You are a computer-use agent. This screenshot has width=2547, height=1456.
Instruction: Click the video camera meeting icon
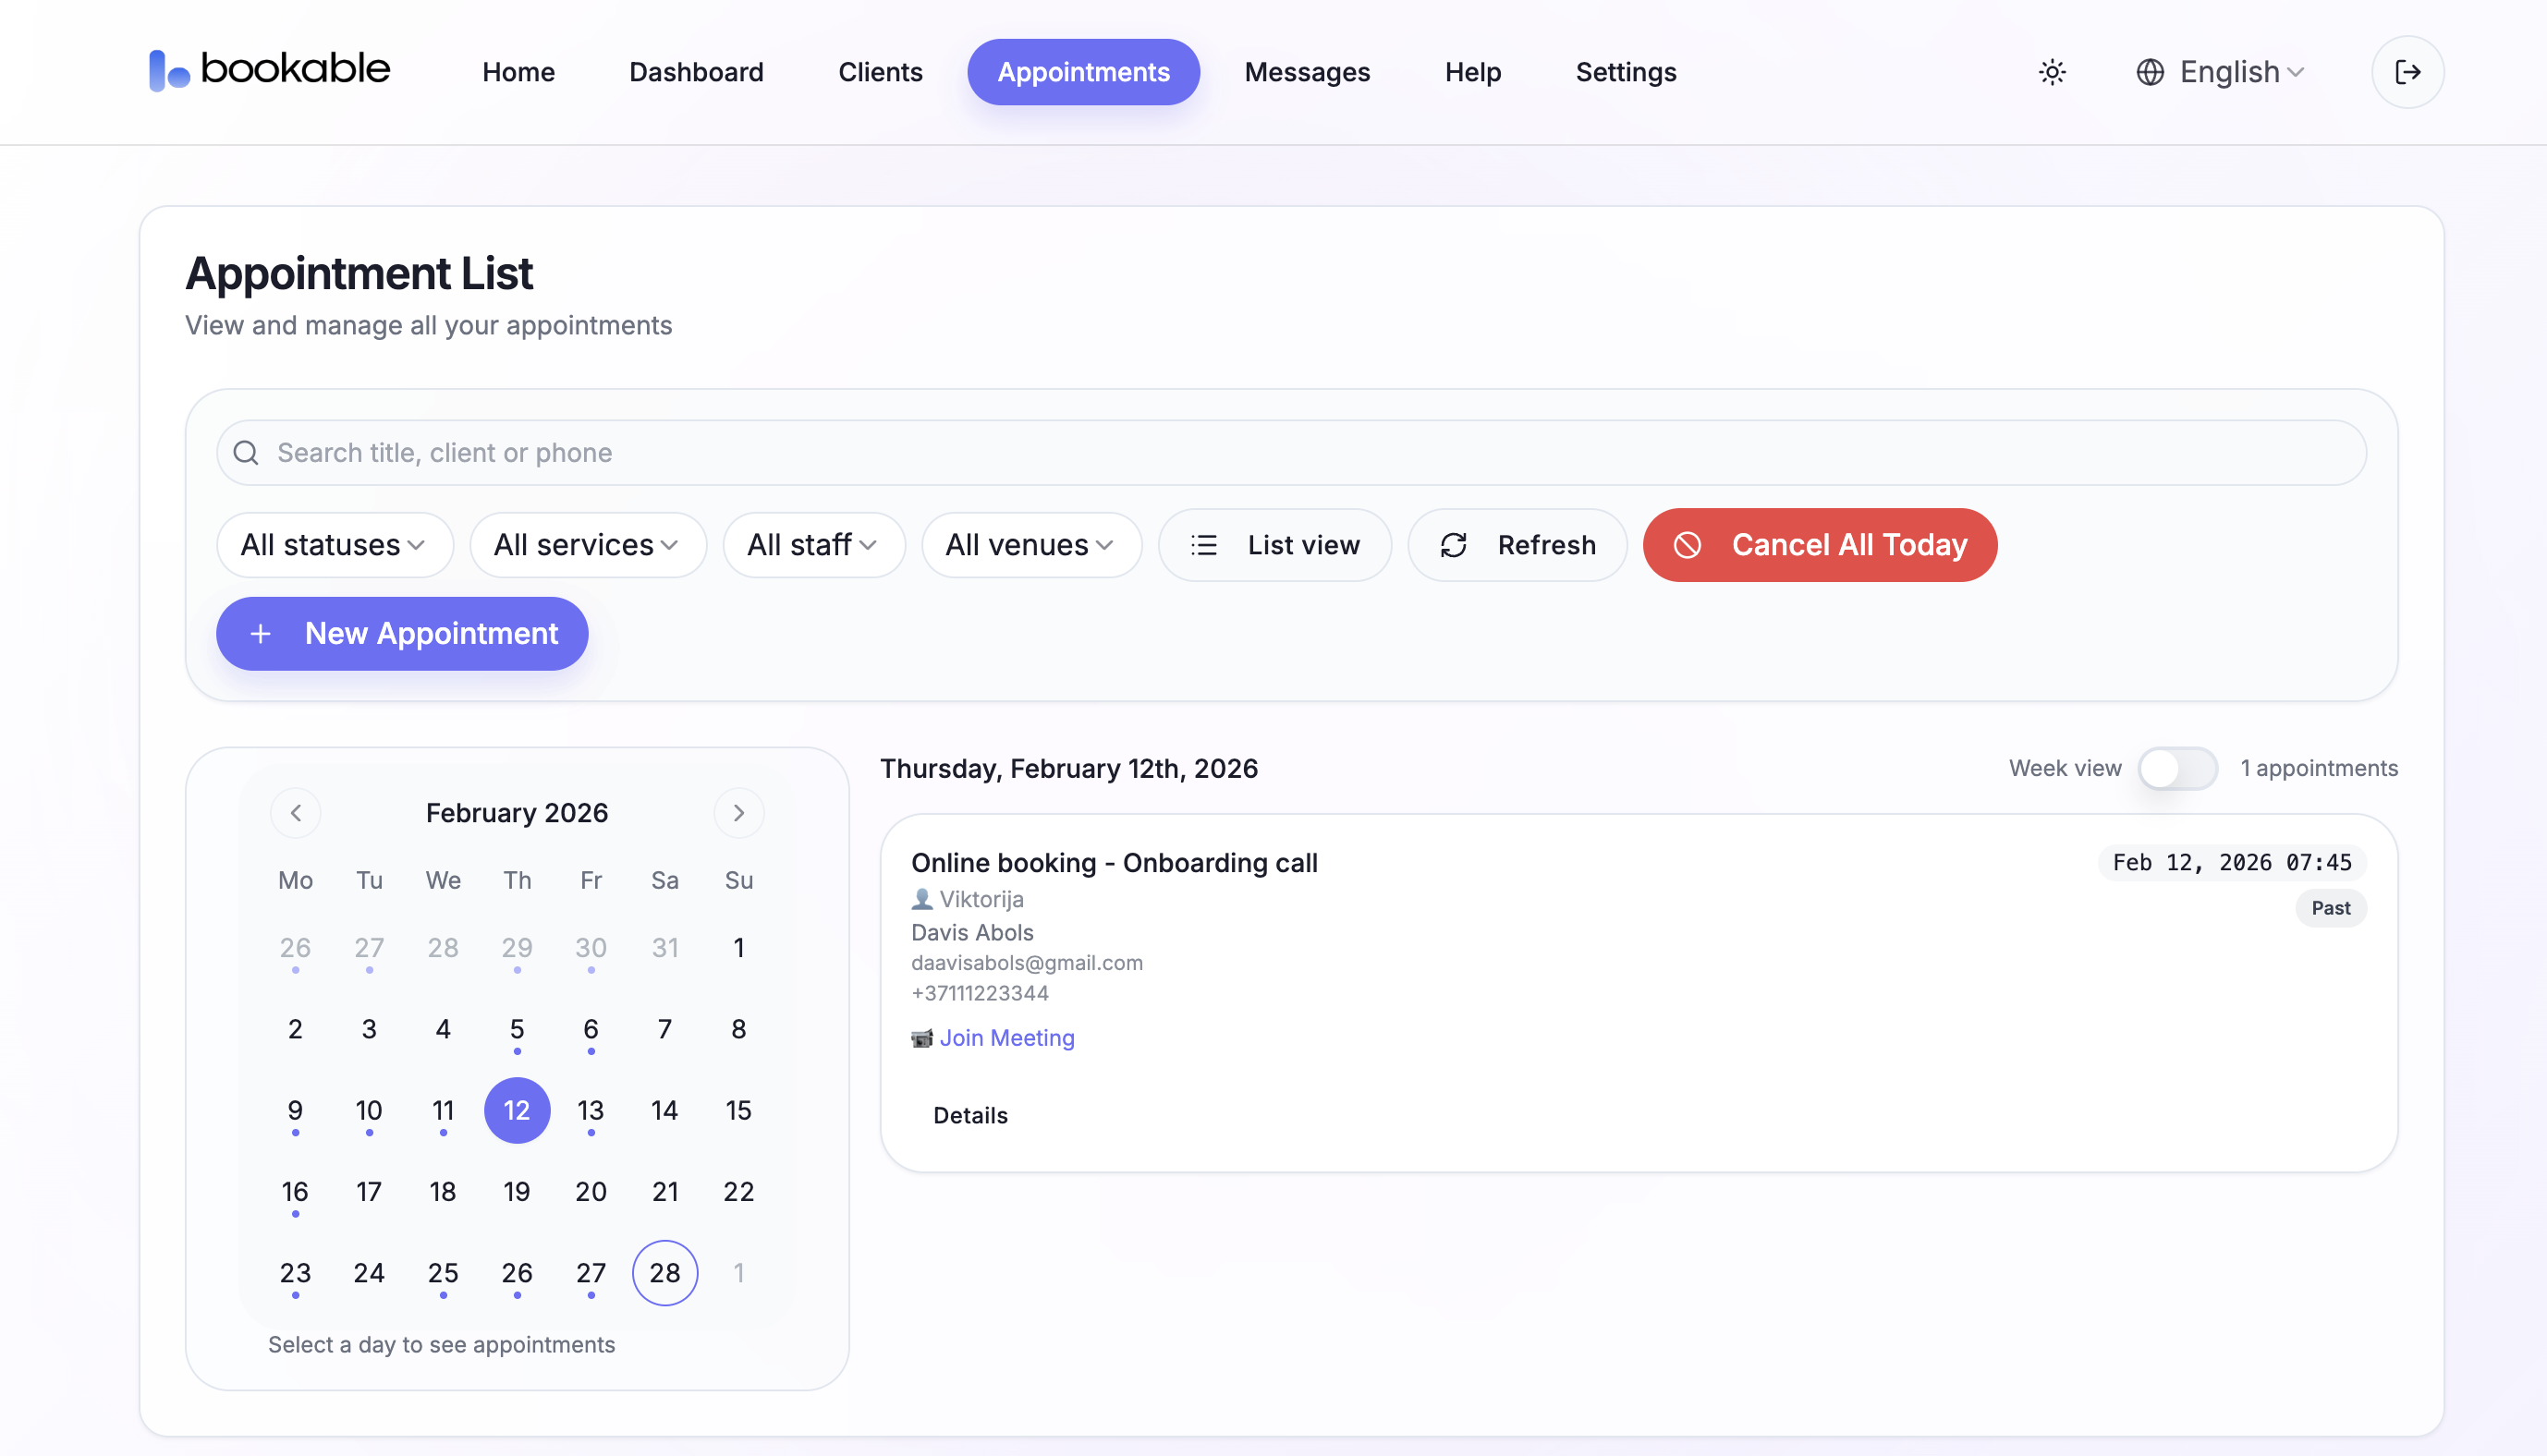[921, 1038]
